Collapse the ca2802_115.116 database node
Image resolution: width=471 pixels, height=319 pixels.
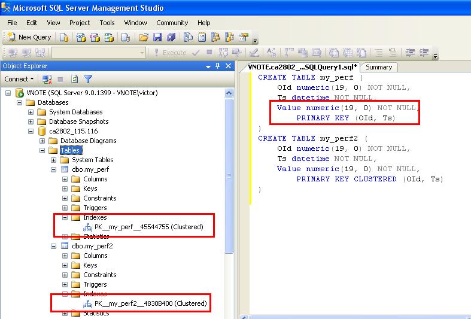click(31, 131)
